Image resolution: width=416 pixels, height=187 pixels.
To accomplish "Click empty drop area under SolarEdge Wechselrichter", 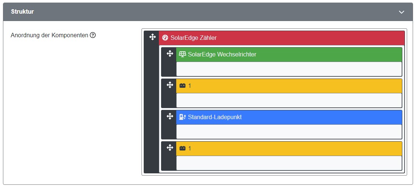I will pos(289,69).
